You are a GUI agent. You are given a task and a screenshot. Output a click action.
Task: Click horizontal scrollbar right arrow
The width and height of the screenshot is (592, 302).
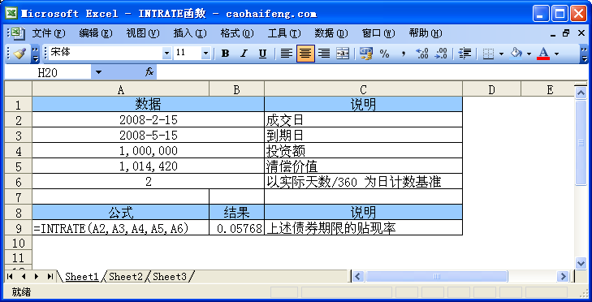pos(563,277)
